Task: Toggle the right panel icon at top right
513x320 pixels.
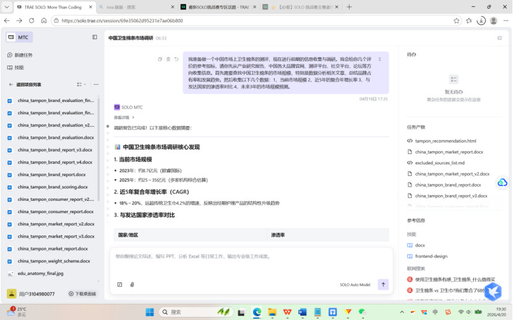Action: tap(499, 38)
